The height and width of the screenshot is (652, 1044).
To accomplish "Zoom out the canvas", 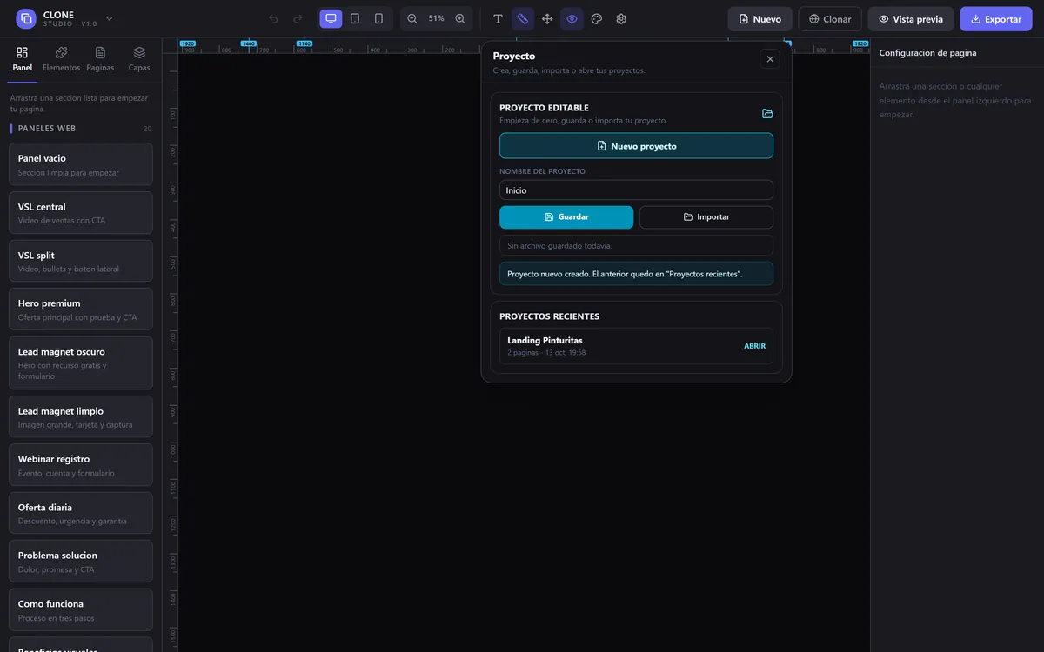I will 412,18.
